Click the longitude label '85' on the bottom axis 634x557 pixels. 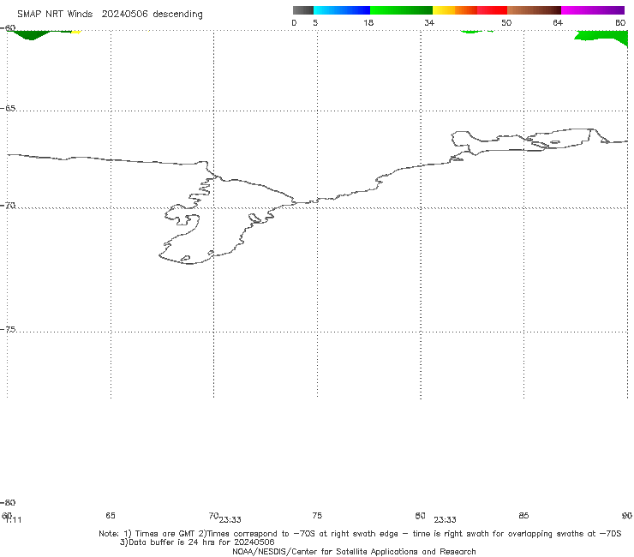(523, 515)
